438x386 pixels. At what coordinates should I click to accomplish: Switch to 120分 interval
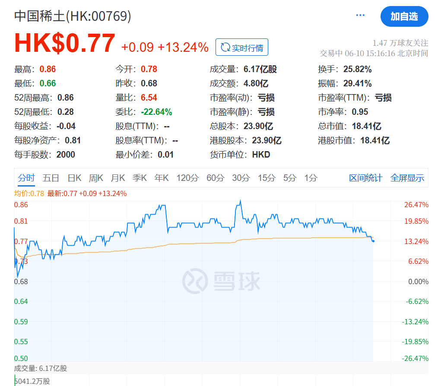[x=187, y=178]
